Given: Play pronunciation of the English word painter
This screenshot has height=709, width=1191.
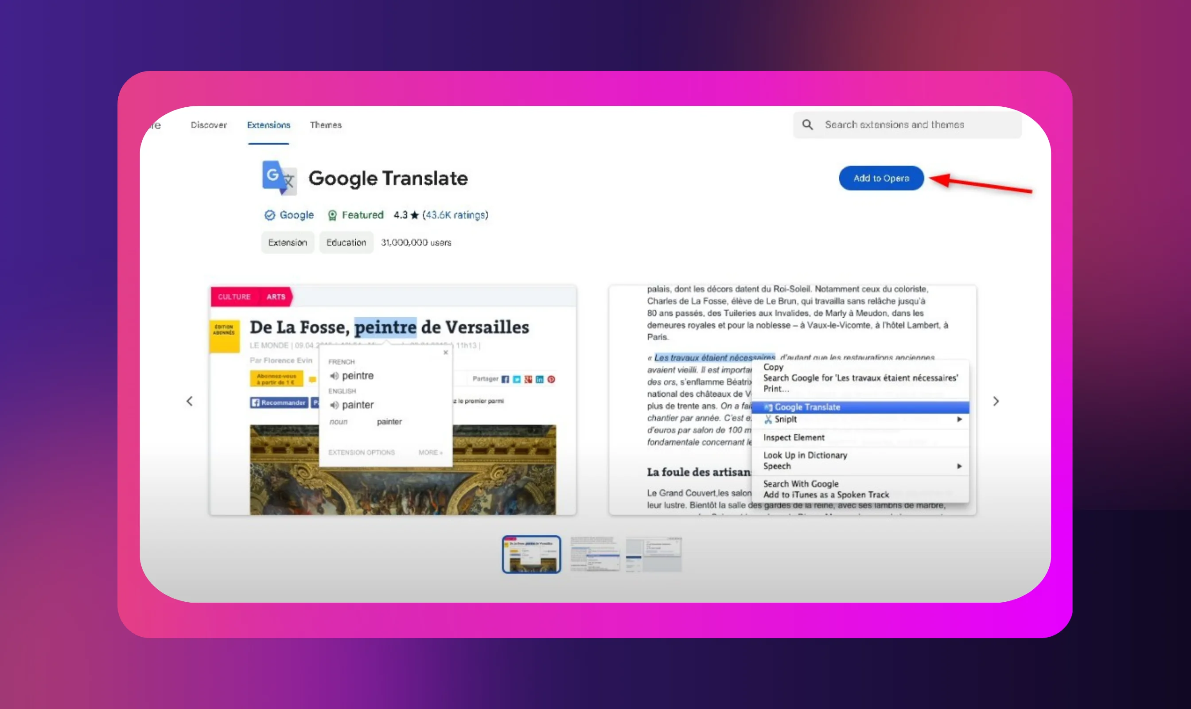Looking at the screenshot, I should [x=335, y=405].
